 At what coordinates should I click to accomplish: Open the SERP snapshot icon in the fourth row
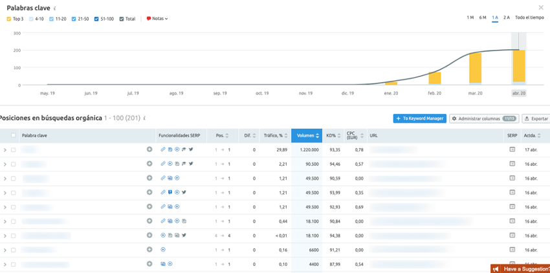512,193
